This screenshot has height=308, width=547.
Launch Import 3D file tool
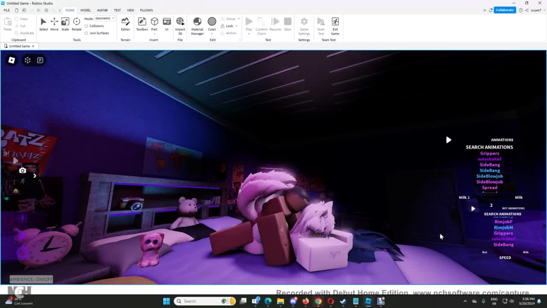(x=180, y=25)
